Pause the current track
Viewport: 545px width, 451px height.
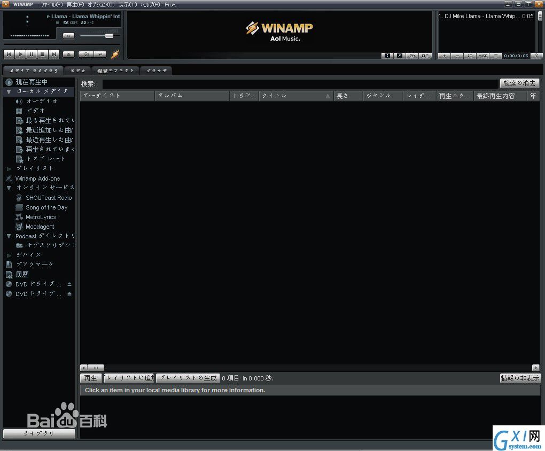[x=32, y=55]
